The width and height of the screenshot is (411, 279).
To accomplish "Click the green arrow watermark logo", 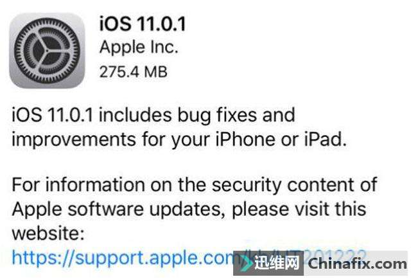I will pos(245,264).
